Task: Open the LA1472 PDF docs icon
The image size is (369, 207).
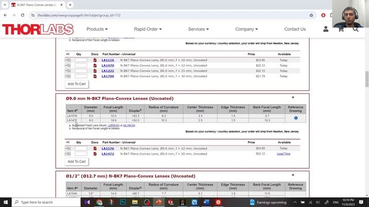Action: 95,154
